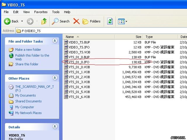Click the 2,580 KB size cell

pyautogui.click(x=135, y=52)
